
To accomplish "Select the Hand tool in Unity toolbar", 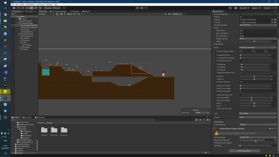I will tap(14, 8).
